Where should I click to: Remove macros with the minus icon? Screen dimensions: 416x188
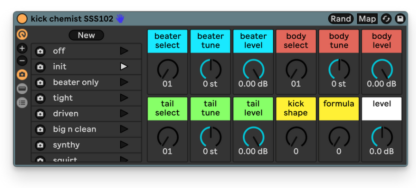[x=22, y=61]
